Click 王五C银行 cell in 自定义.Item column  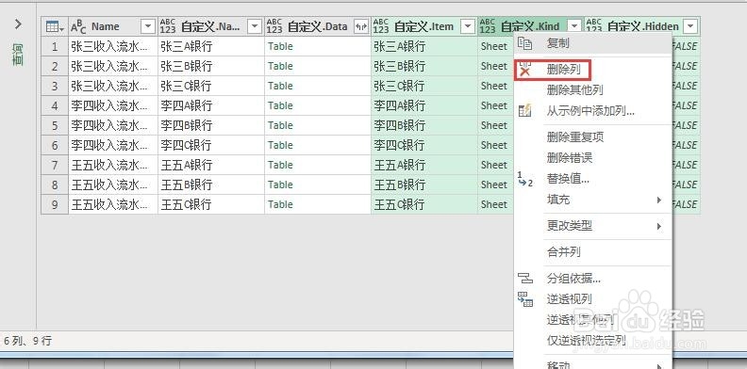(424, 204)
